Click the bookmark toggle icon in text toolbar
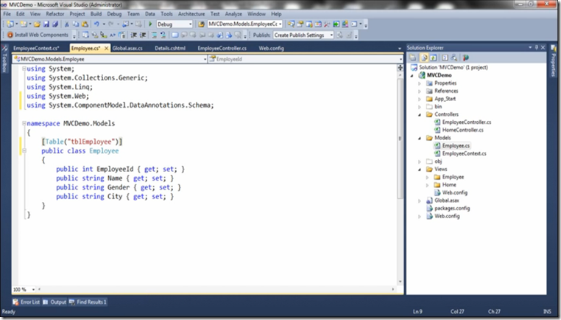Image resolution: width=561 pixels, height=320 pixels. pyautogui.click(x=175, y=35)
